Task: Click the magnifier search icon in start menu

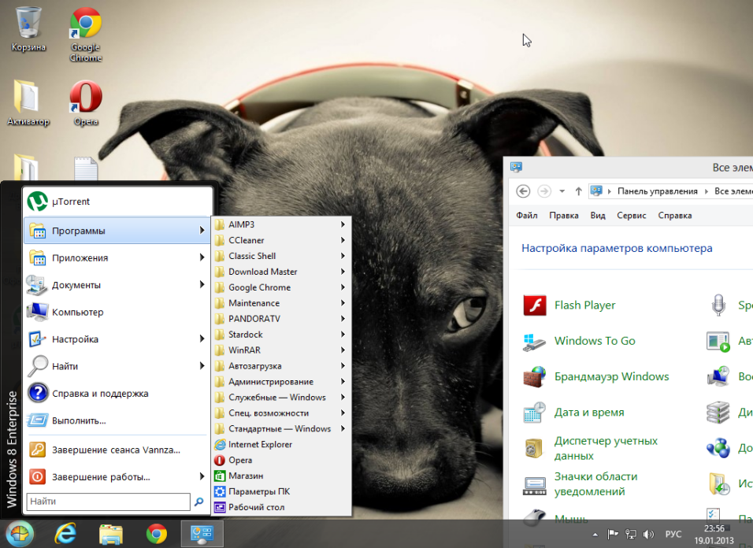Action: [198, 502]
